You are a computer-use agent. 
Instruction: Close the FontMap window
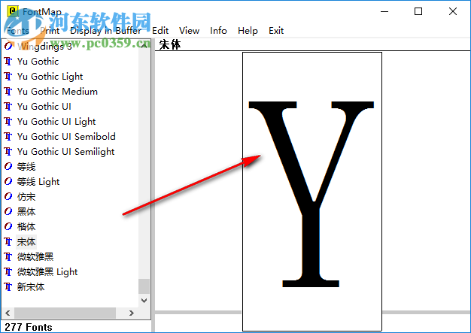(453, 11)
